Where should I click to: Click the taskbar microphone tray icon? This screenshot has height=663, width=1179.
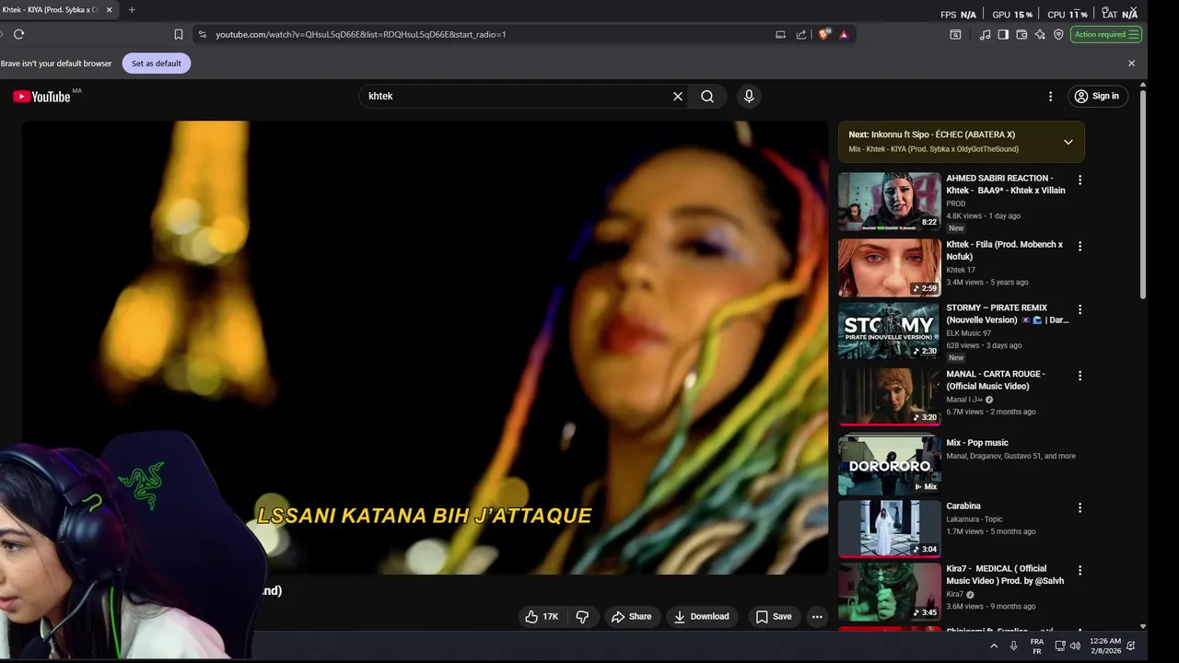point(1014,646)
